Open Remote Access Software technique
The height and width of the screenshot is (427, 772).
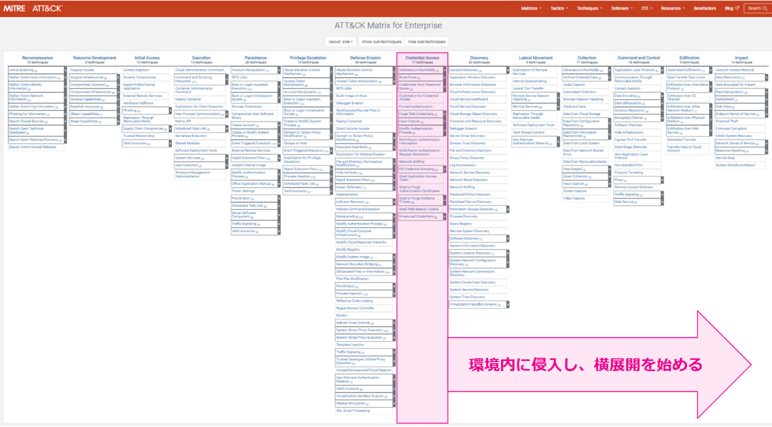tap(634, 187)
